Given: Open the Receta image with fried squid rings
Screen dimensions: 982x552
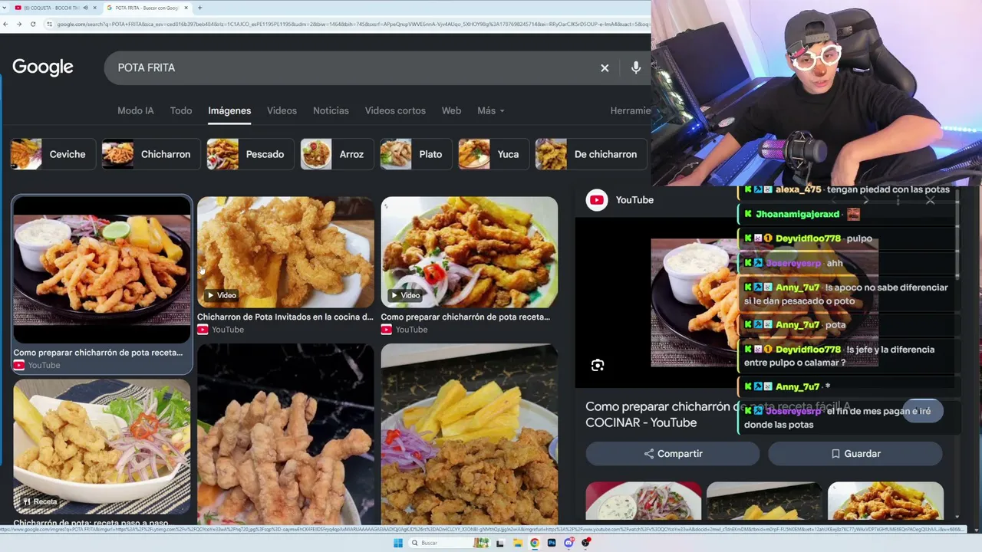Looking at the screenshot, I should click(102, 446).
